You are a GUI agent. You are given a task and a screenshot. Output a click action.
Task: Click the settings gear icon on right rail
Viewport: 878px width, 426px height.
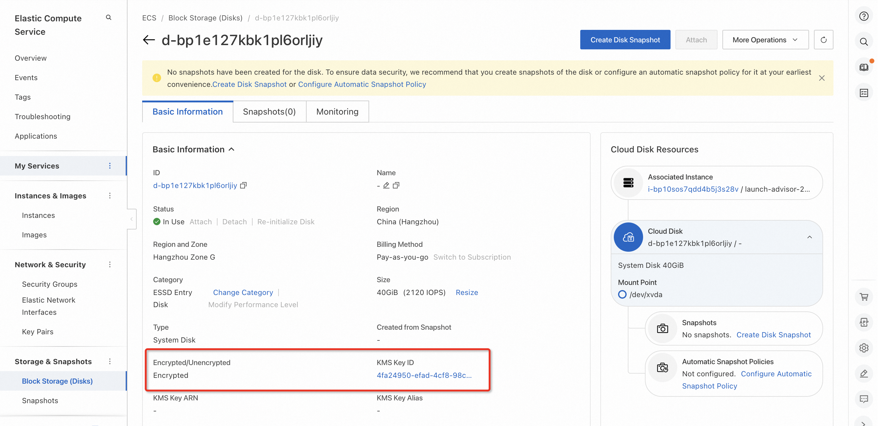[x=863, y=348]
